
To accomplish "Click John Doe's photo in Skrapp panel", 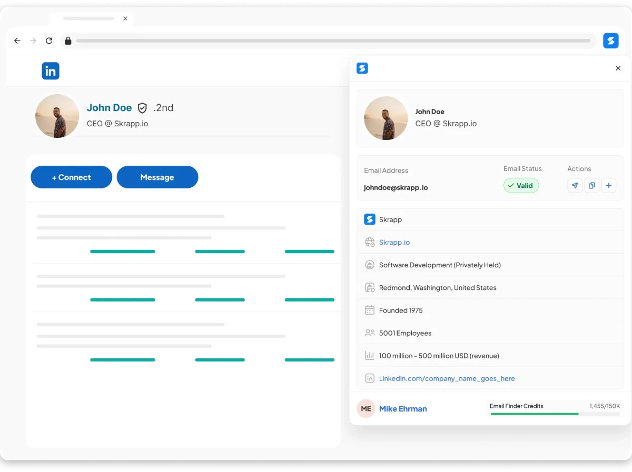I will pos(386,118).
